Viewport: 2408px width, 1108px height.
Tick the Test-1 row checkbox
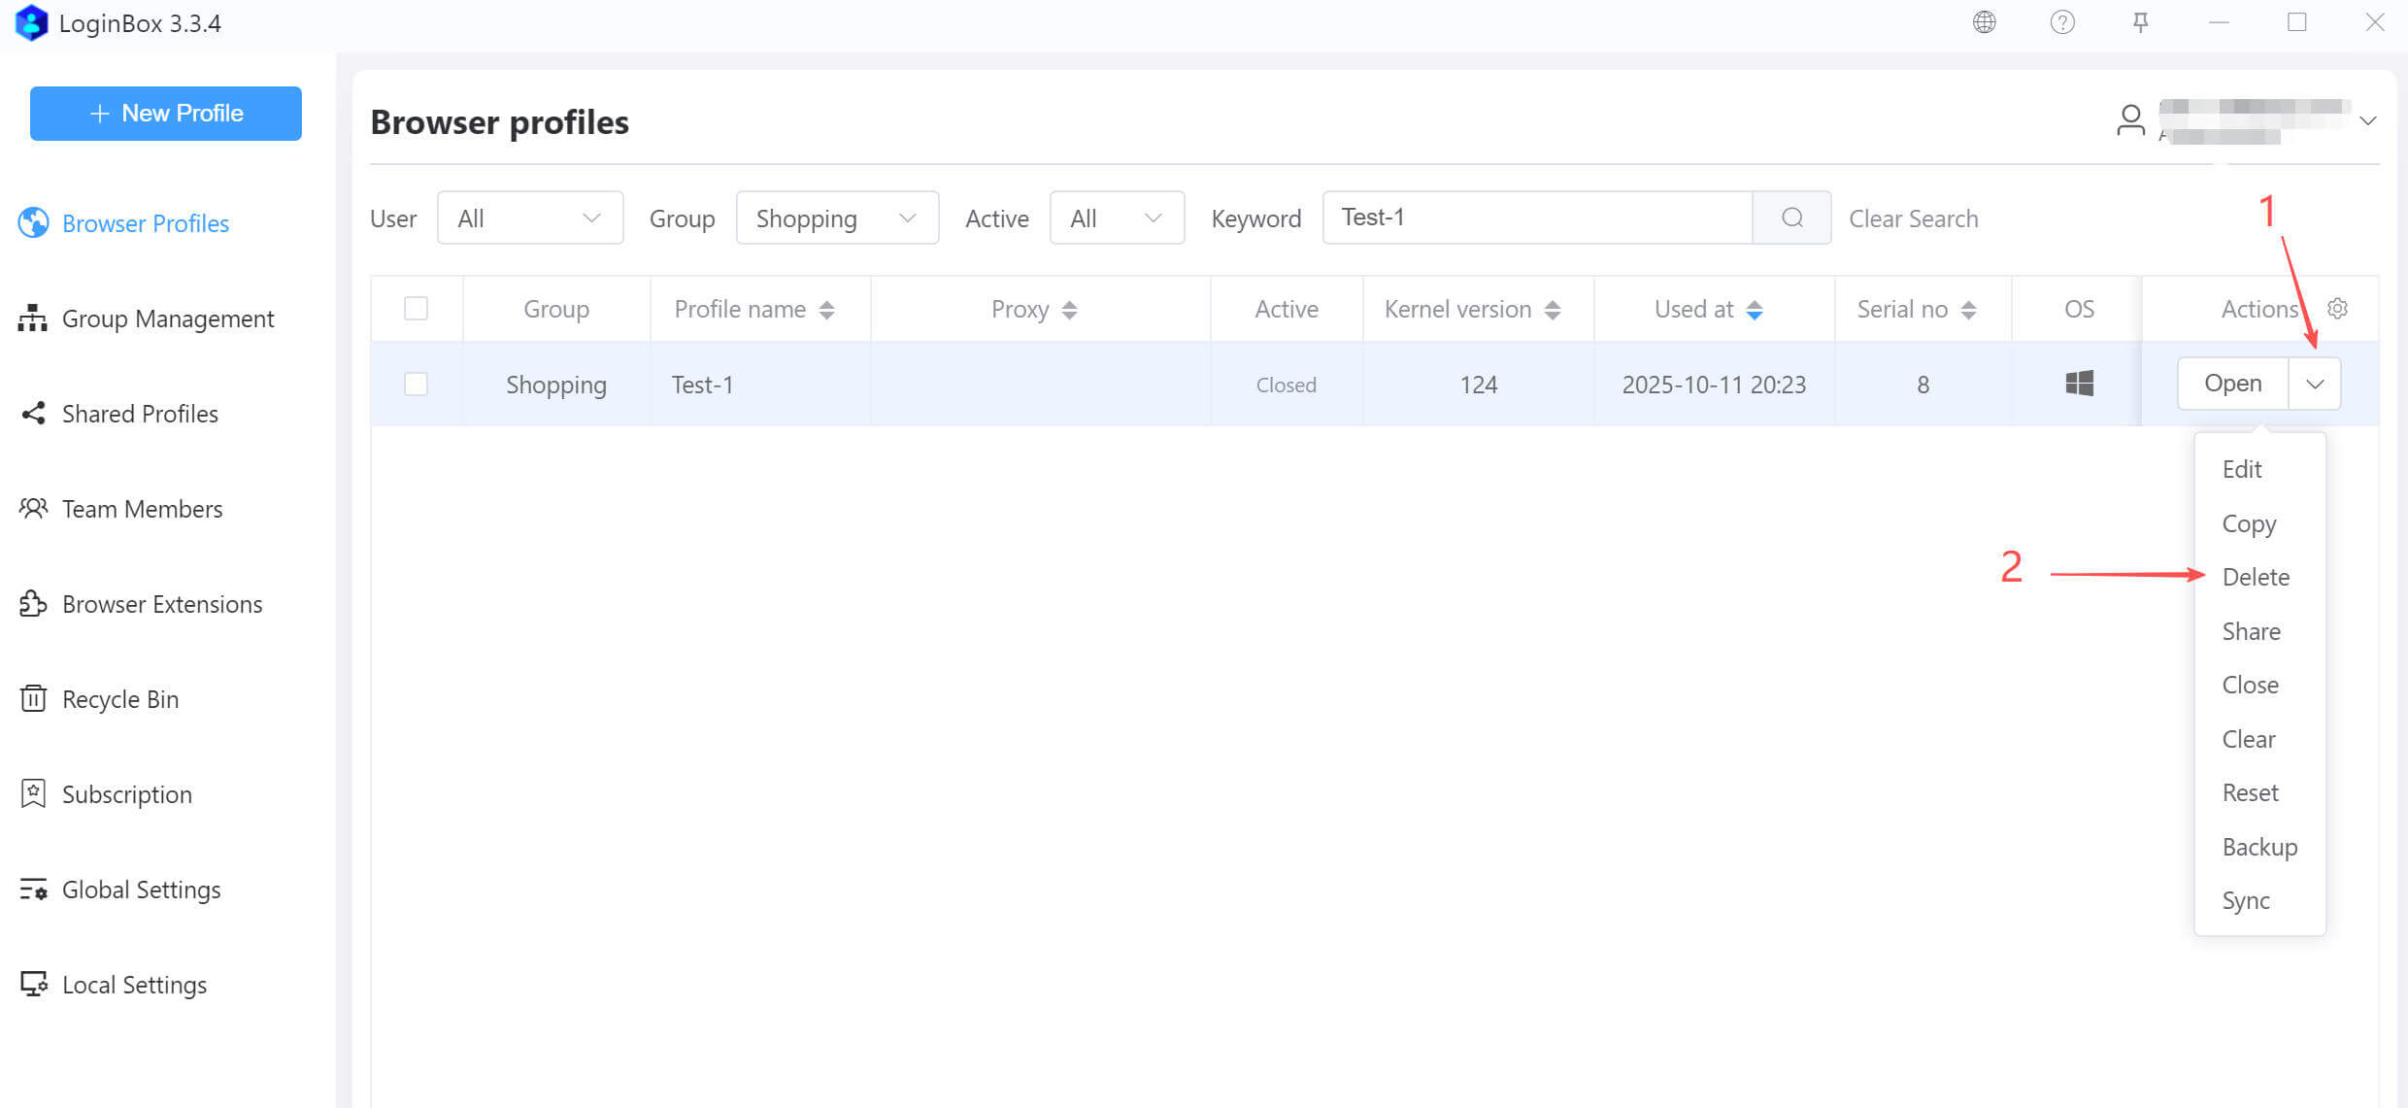pos(416,384)
